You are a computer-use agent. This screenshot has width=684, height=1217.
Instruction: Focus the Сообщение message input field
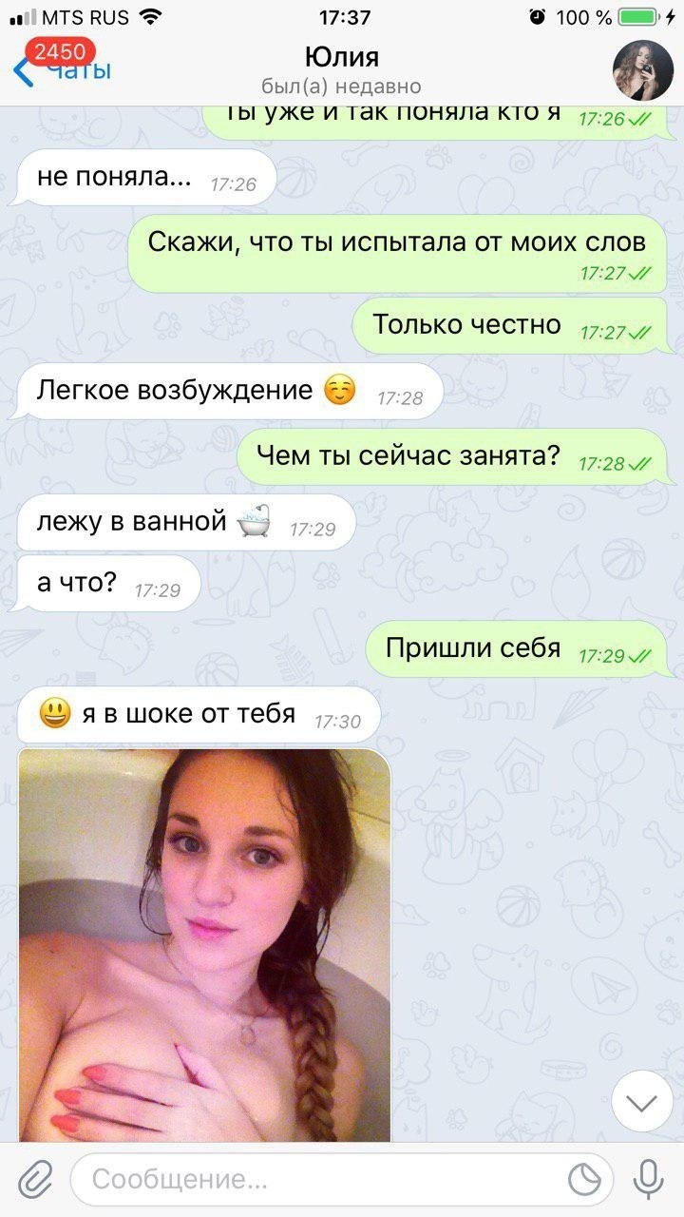[314, 1180]
